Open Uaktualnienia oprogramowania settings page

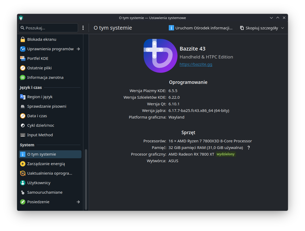pos(49,173)
